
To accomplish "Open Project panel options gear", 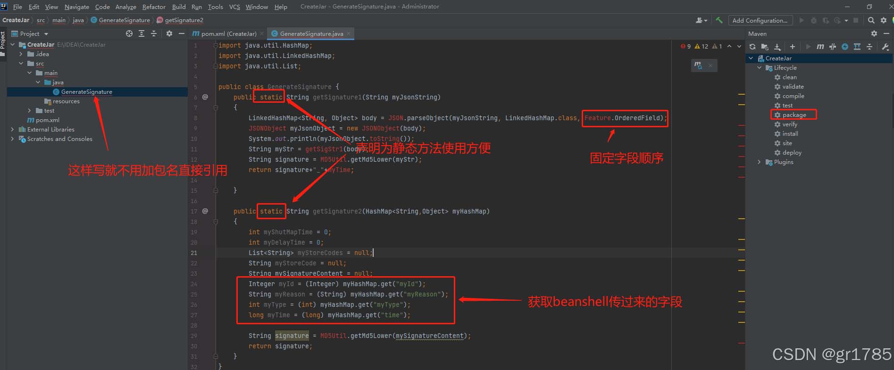I will (x=169, y=33).
